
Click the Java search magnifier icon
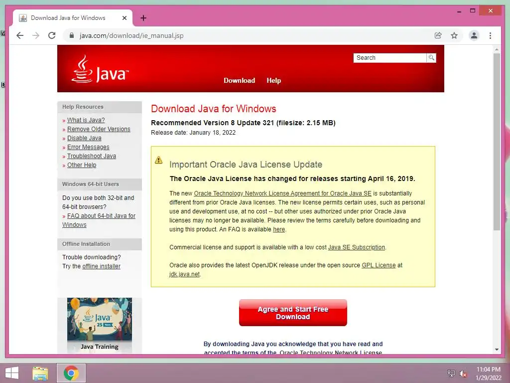[x=431, y=58]
